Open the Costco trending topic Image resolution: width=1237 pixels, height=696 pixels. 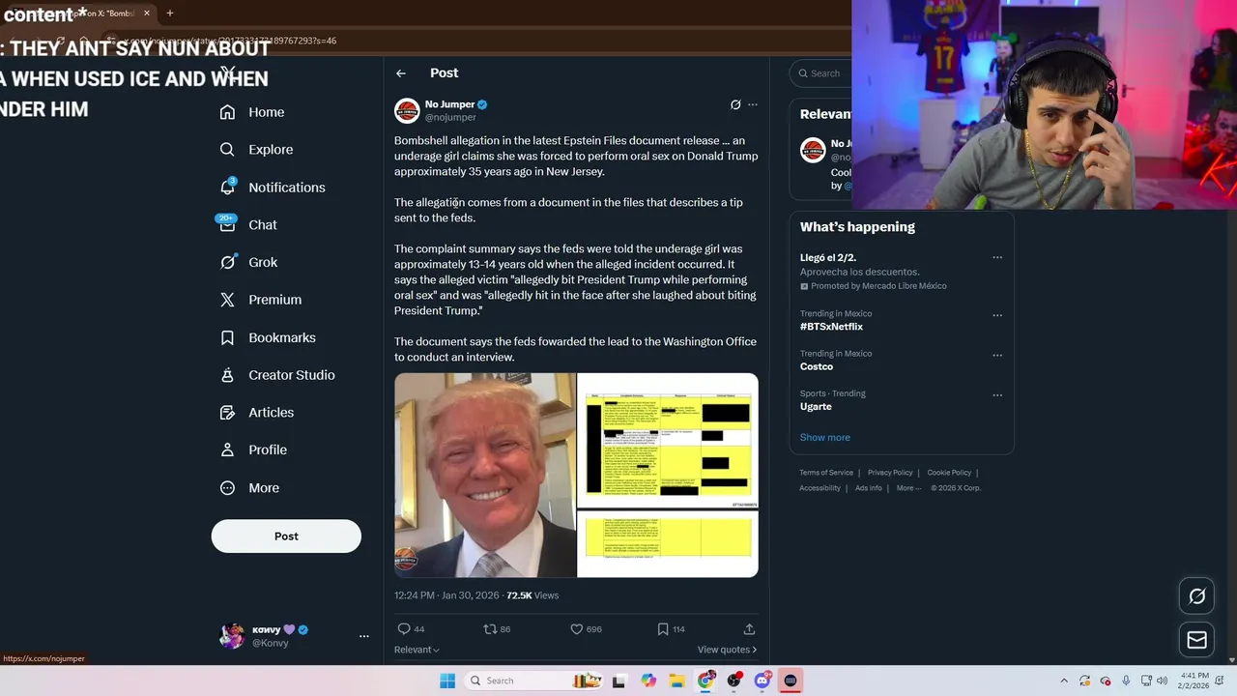tap(817, 366)
